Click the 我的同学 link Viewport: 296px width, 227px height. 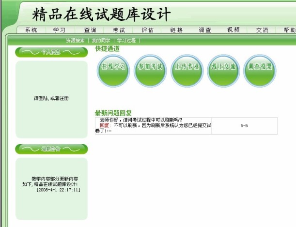(x=101, y=41)
